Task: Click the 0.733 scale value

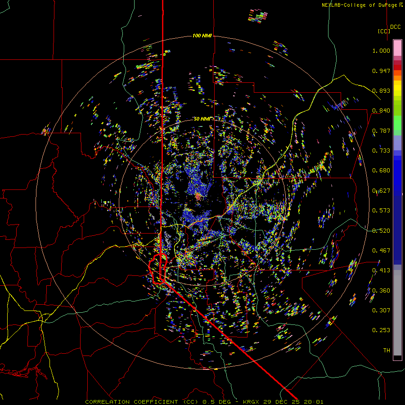Action: point(381,151)
